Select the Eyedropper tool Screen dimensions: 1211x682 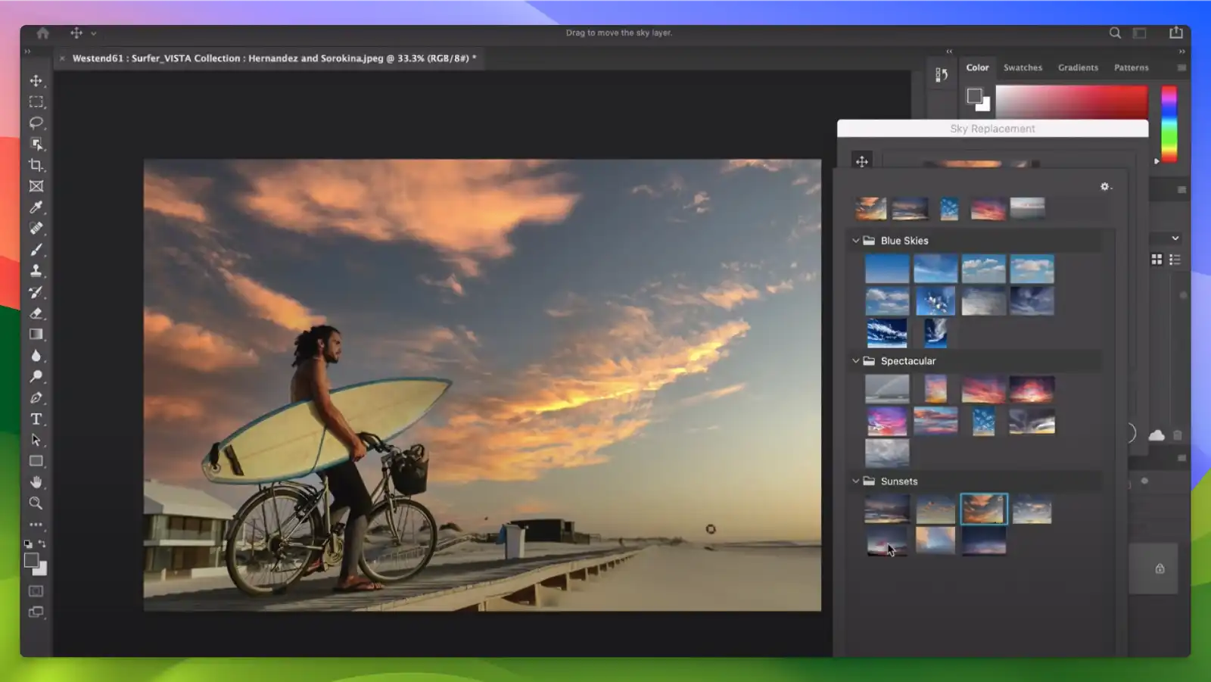click(34, 208)
